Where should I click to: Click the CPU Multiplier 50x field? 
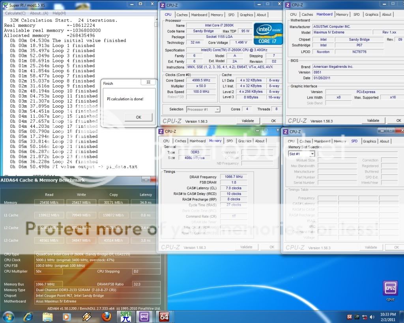[49, 271]
